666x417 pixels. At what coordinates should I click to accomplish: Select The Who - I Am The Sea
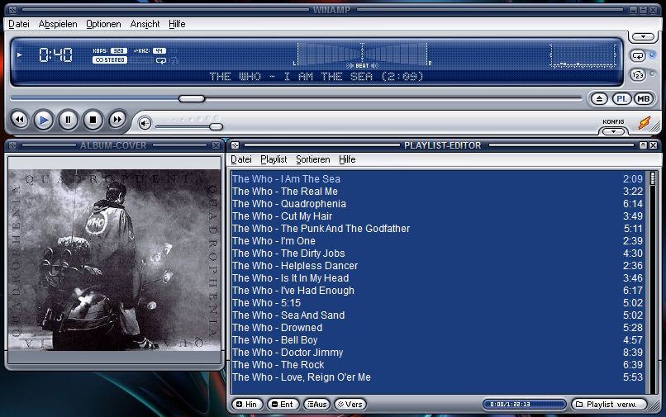[x=437, y=179]
